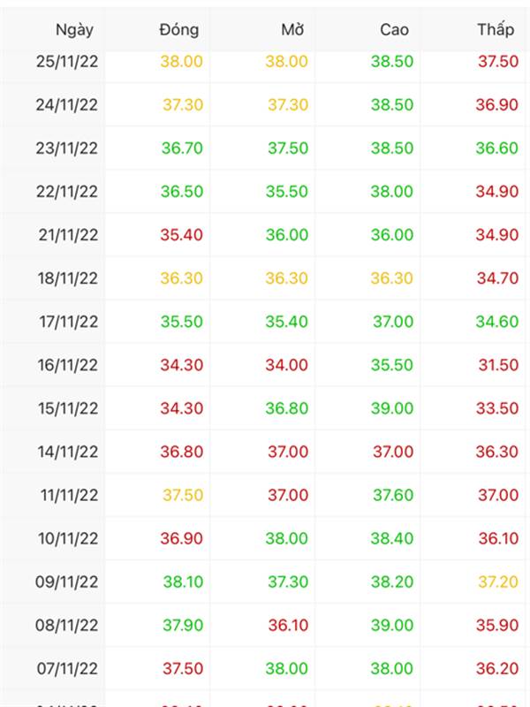Click the 21/11/22 closing value 35.40

182,234
